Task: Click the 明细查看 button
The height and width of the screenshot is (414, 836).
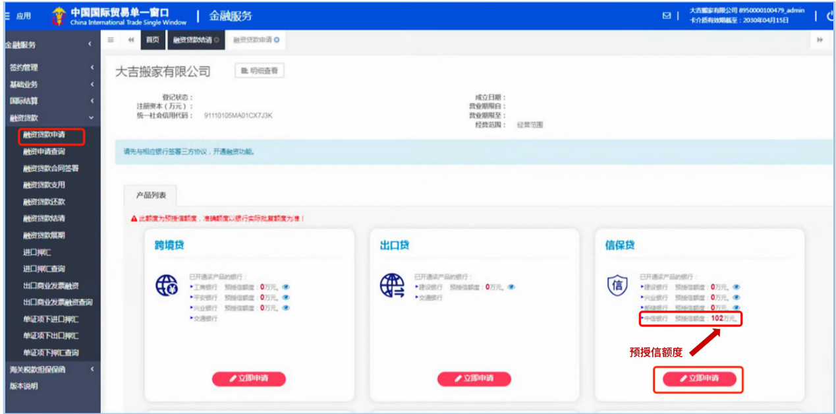Action: (260, 71)
